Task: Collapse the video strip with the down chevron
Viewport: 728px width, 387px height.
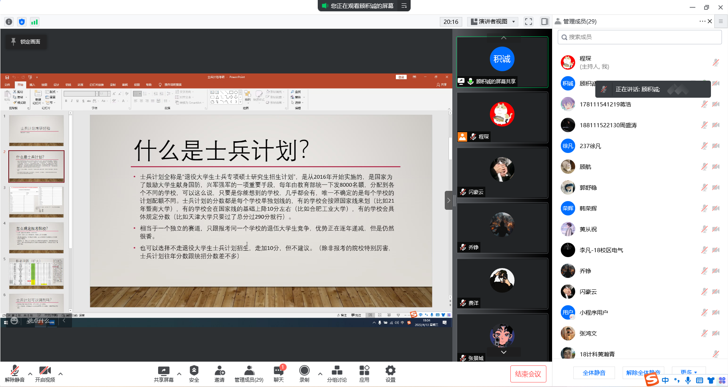Action: pyautogui.click(x=504, y=352)
